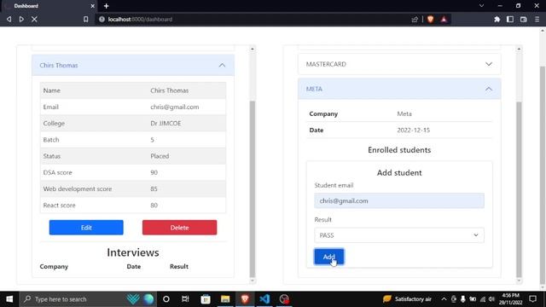Click the browser forward arrow
Image resolution: width=546 pixels, height=307 pixels.
coord(21,19)
